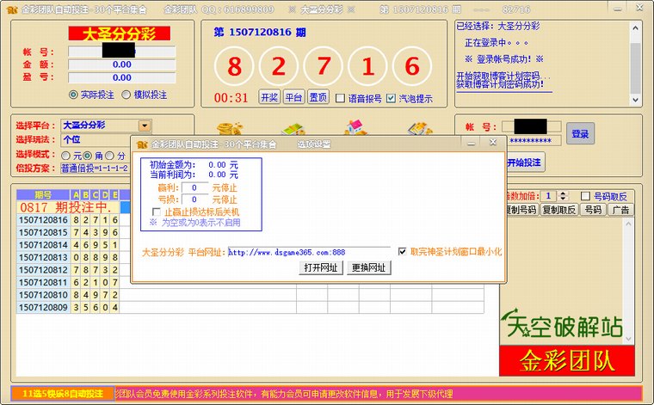Toggle the 汽泡提示 checkbox
The image size is (654, 405).
392,98
